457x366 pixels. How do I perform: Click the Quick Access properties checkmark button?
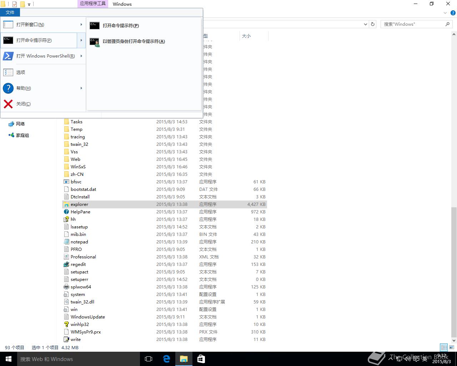click(15, 4)
